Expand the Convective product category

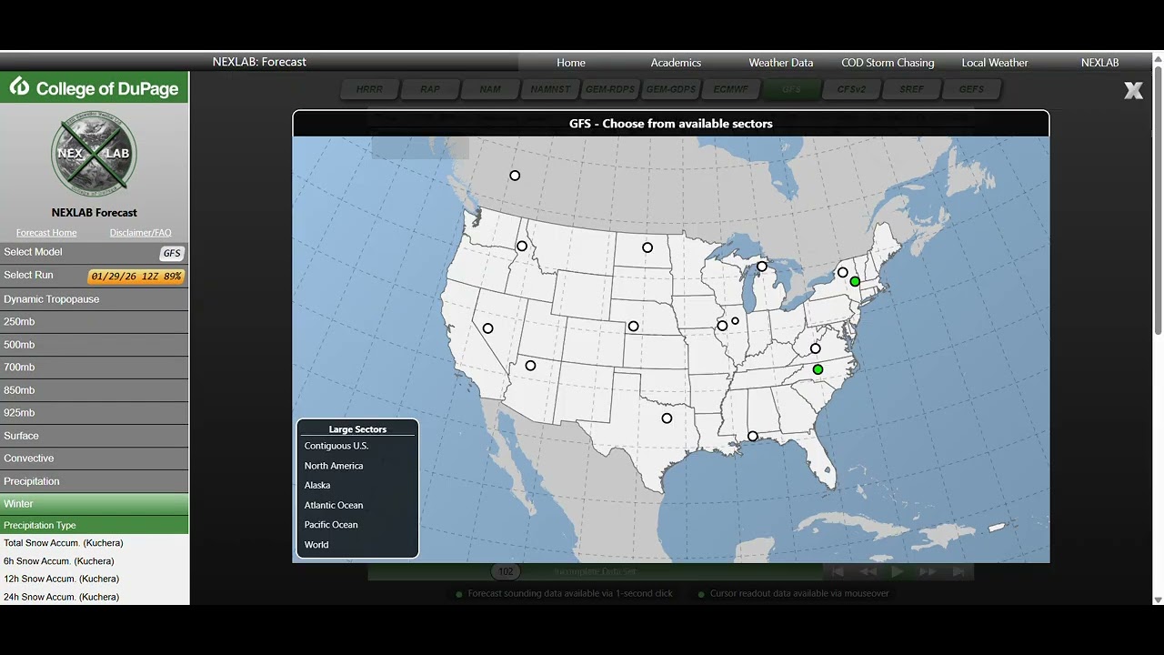95,458
